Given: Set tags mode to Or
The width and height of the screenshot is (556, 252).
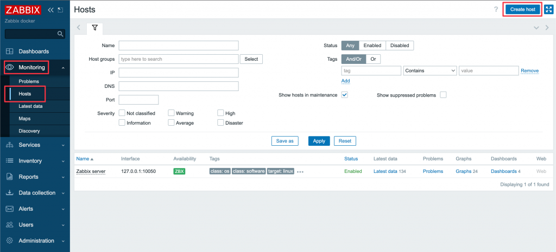Looking at the screenshot, I should (x=373, y=59).
